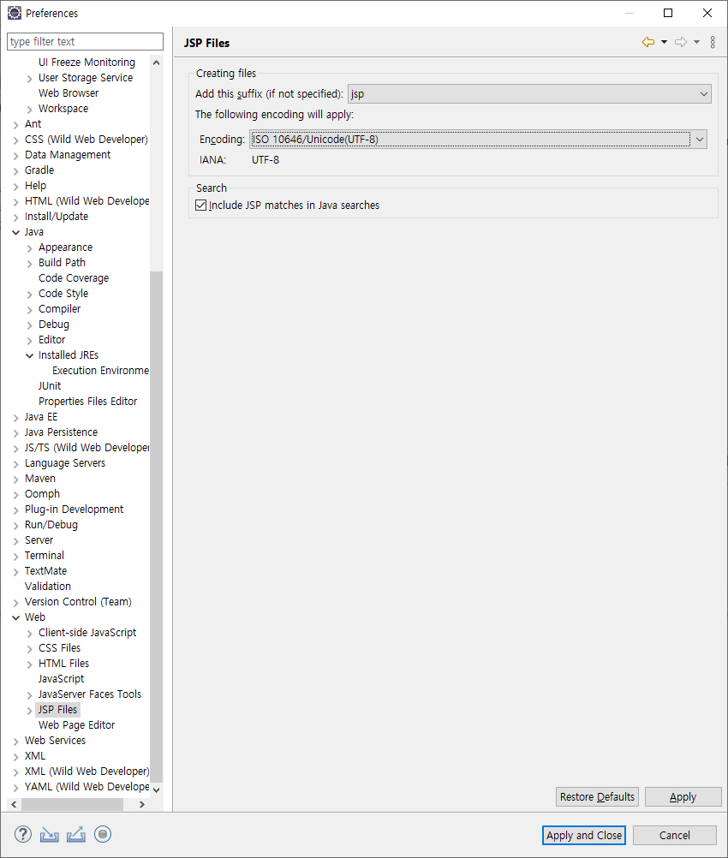Click the Cancel button
This screenshot has width=728, height=858.
click(x=674, y=835)
